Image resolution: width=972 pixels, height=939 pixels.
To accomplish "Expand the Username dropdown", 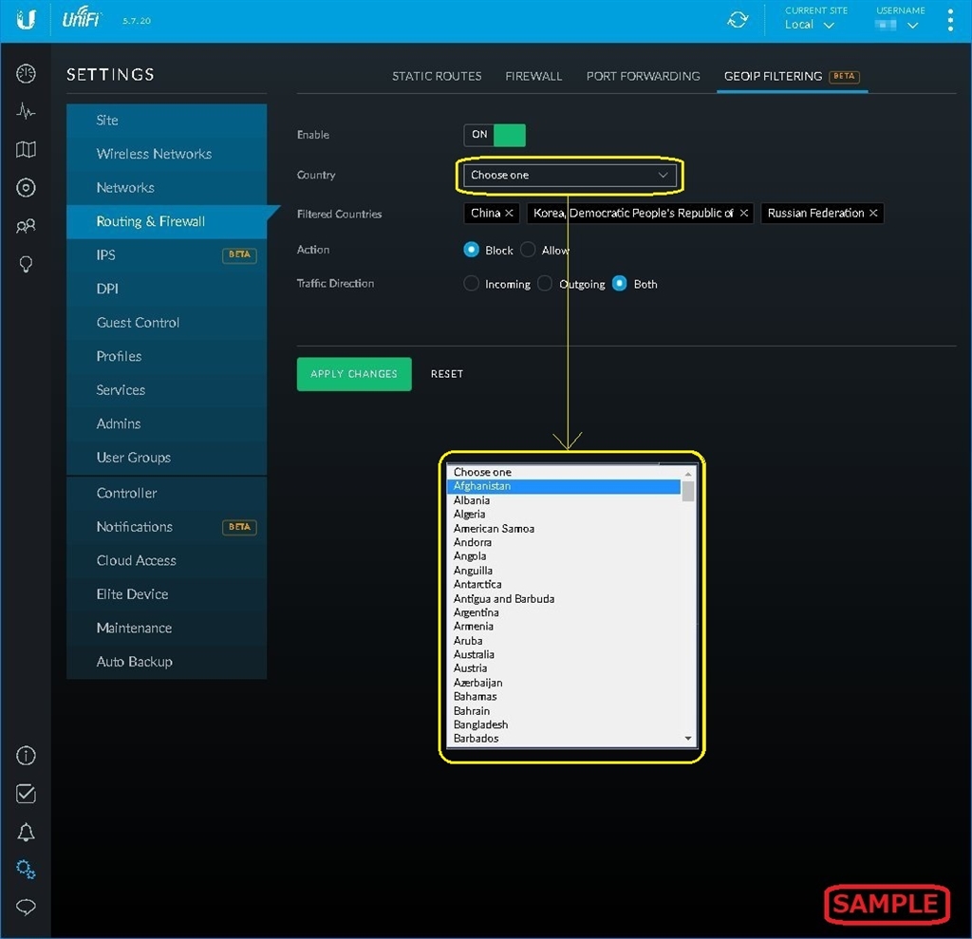I will pyautogui.click(x=896, y=25).
